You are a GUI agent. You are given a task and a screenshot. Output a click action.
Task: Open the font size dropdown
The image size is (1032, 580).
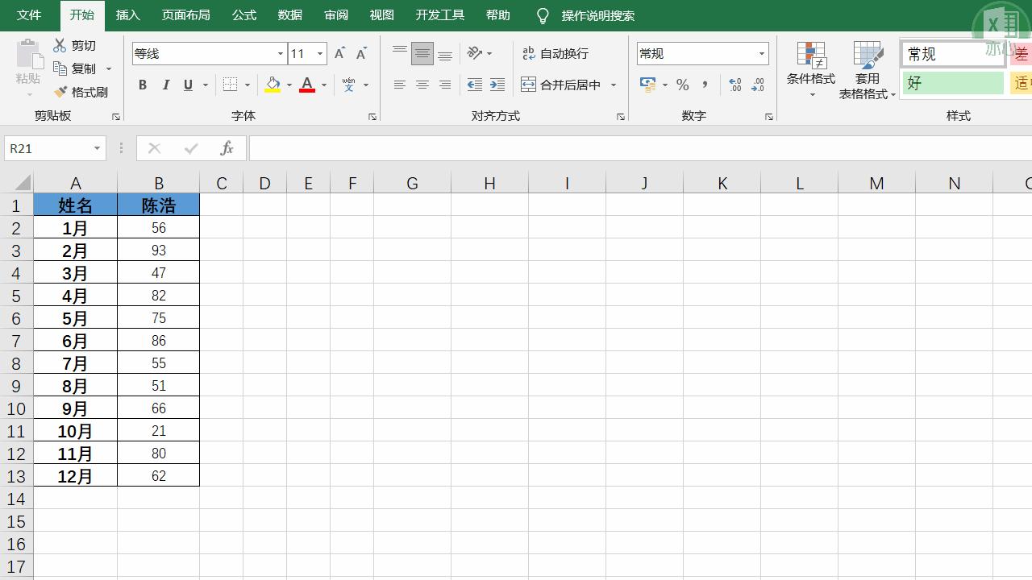click(x=318, y=53)
